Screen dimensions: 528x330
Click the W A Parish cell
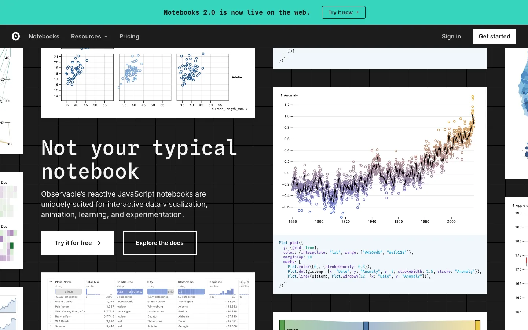pyautogui.click(x=62, y=321)
